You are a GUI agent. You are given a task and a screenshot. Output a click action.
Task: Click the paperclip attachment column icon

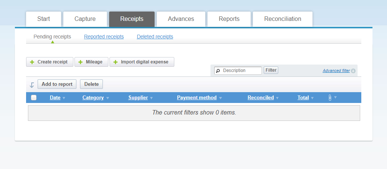click(330, 97)
